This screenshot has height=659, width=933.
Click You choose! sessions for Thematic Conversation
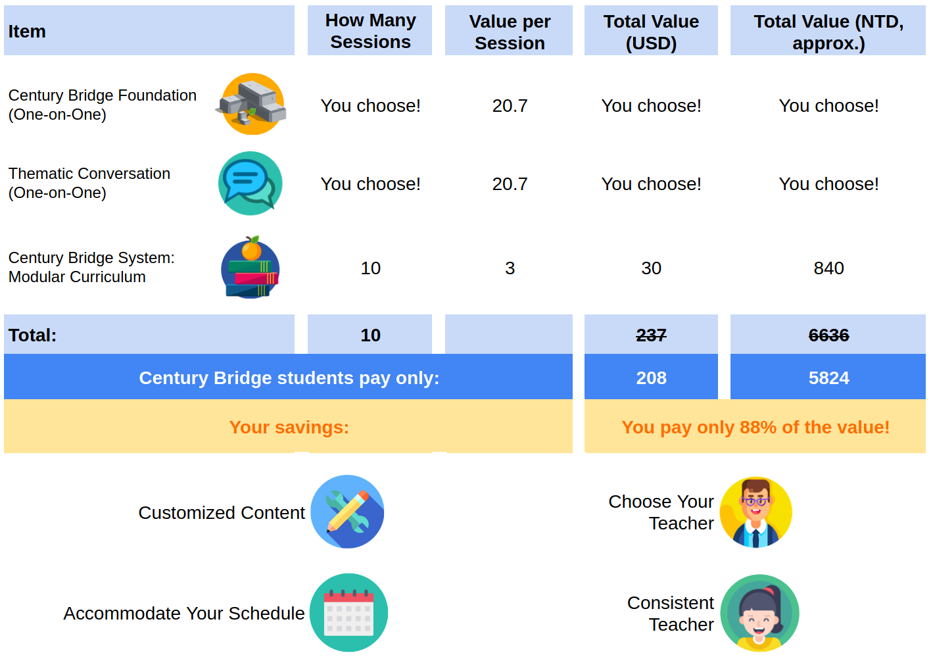pos(370,184)
